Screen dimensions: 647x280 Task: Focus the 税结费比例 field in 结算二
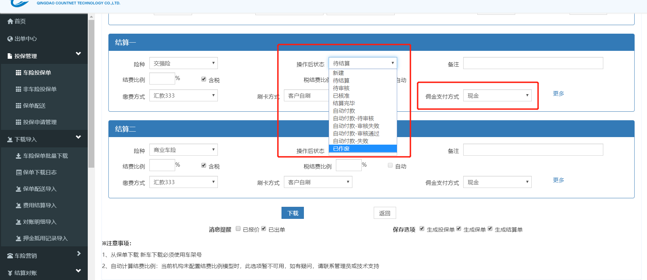[349, 165]
